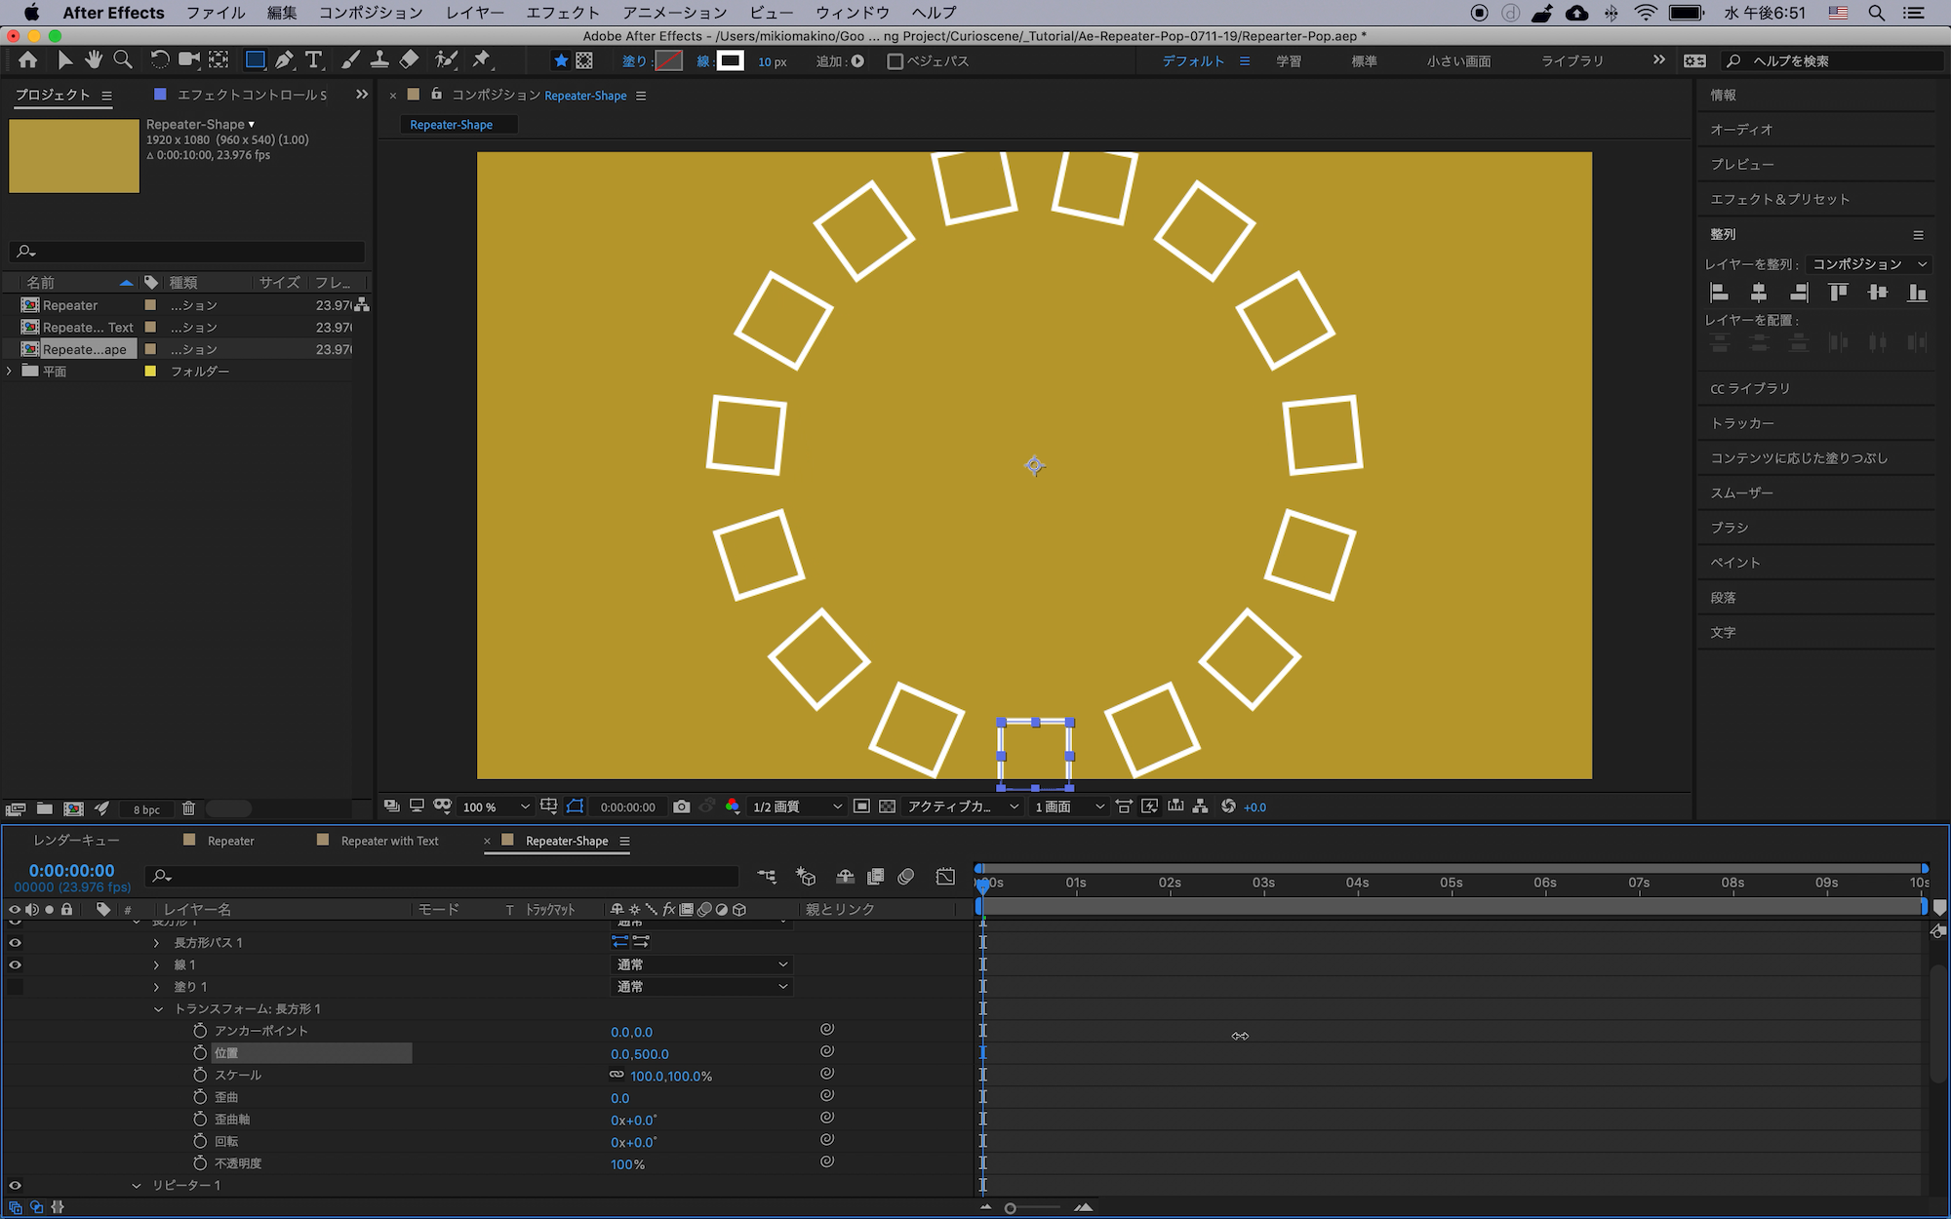The height and width of the screenshot is (1219, 1951).
Task: Open the エフェクト＆プリセット panel
Action: (1779, 199)
